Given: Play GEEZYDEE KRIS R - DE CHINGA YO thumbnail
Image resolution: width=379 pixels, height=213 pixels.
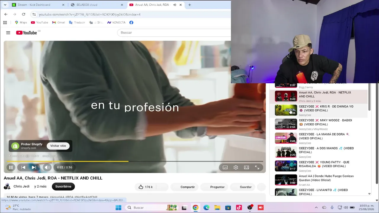Looking at the screenshot, I should 286,110.
